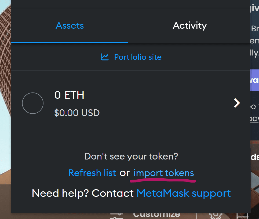Screen dimensions: 259x219
Task: Click Refresh list
Action: pyautogui.click(x=92, y=173)
